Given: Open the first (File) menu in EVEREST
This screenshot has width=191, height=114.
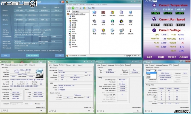Looking at the screenshot, I should (69, 5).
